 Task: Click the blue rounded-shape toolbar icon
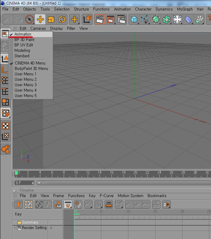(x=188, y=19)
